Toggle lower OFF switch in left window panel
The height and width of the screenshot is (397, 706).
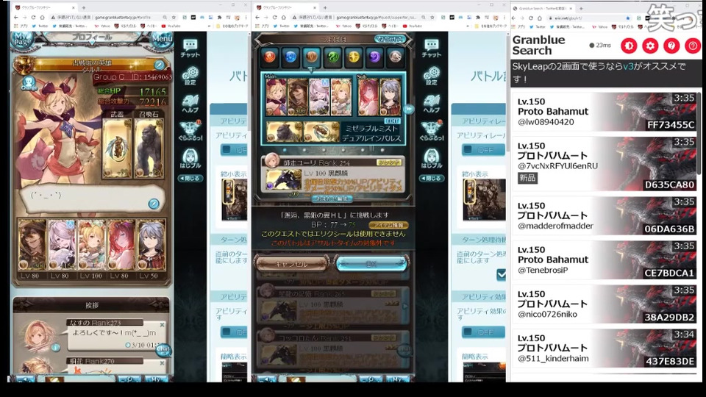[x=234, y=332]
